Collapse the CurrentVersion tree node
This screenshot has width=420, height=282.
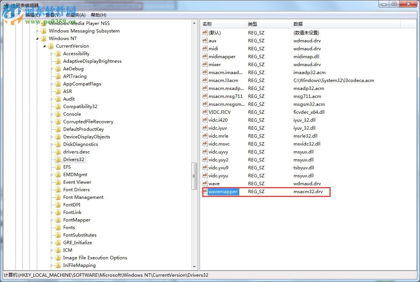[45, 46]
